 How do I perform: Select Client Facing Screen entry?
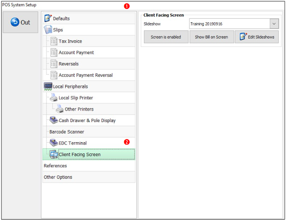tap(89, 154)
